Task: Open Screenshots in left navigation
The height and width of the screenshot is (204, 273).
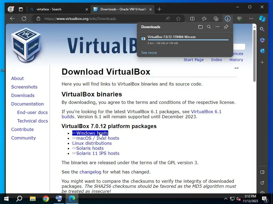Action: point(24,87)
